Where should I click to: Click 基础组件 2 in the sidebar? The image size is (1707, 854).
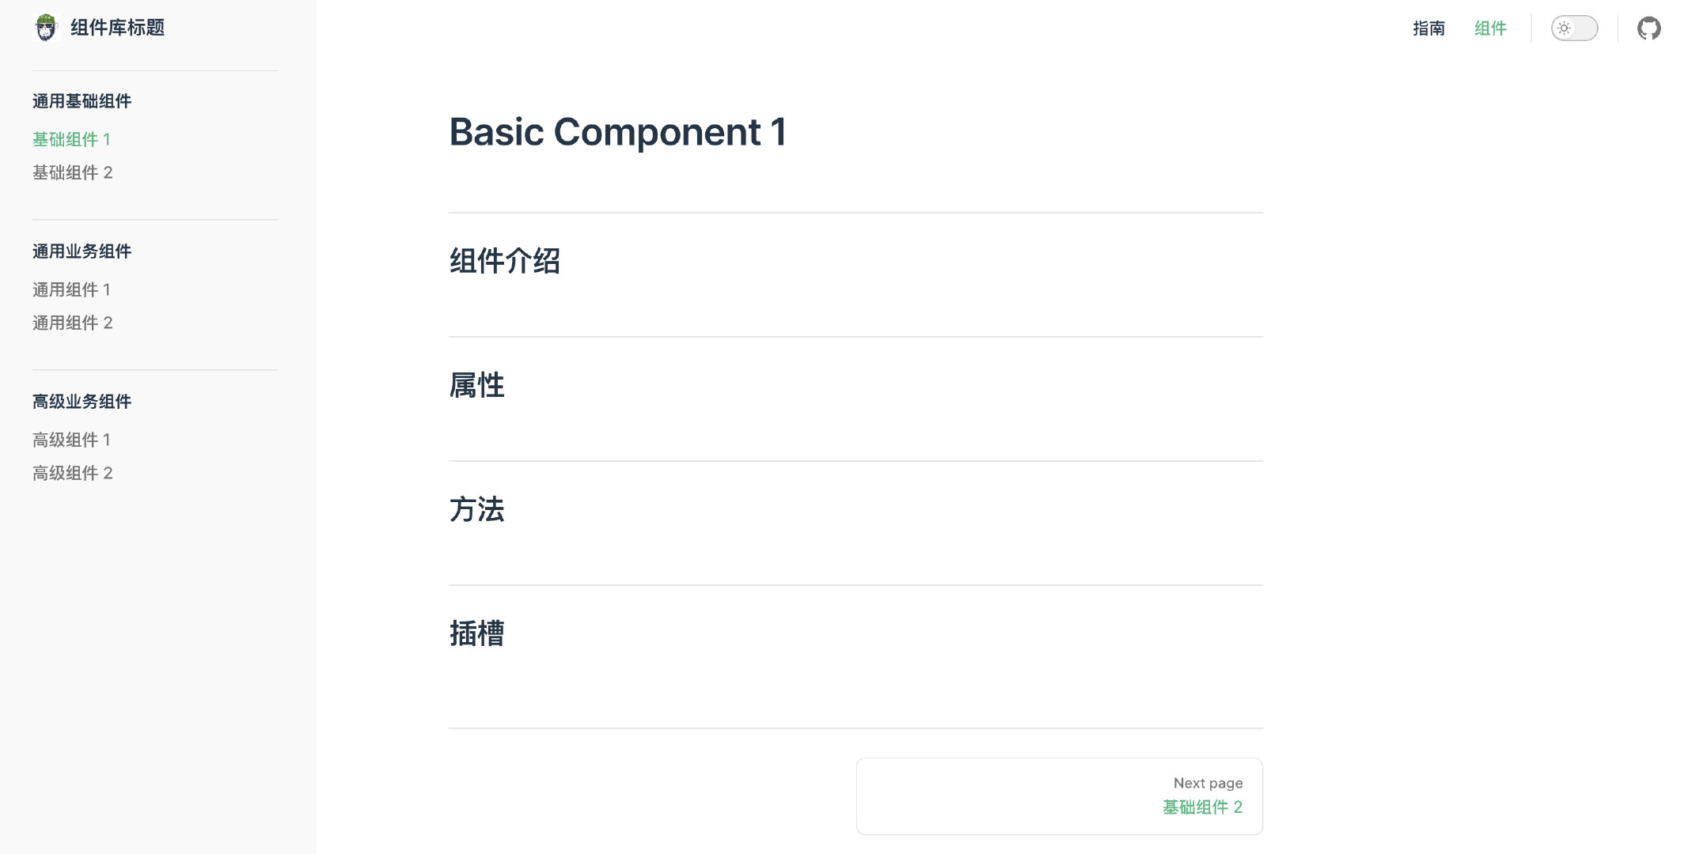pyautogui.click(x=72, y=172)
